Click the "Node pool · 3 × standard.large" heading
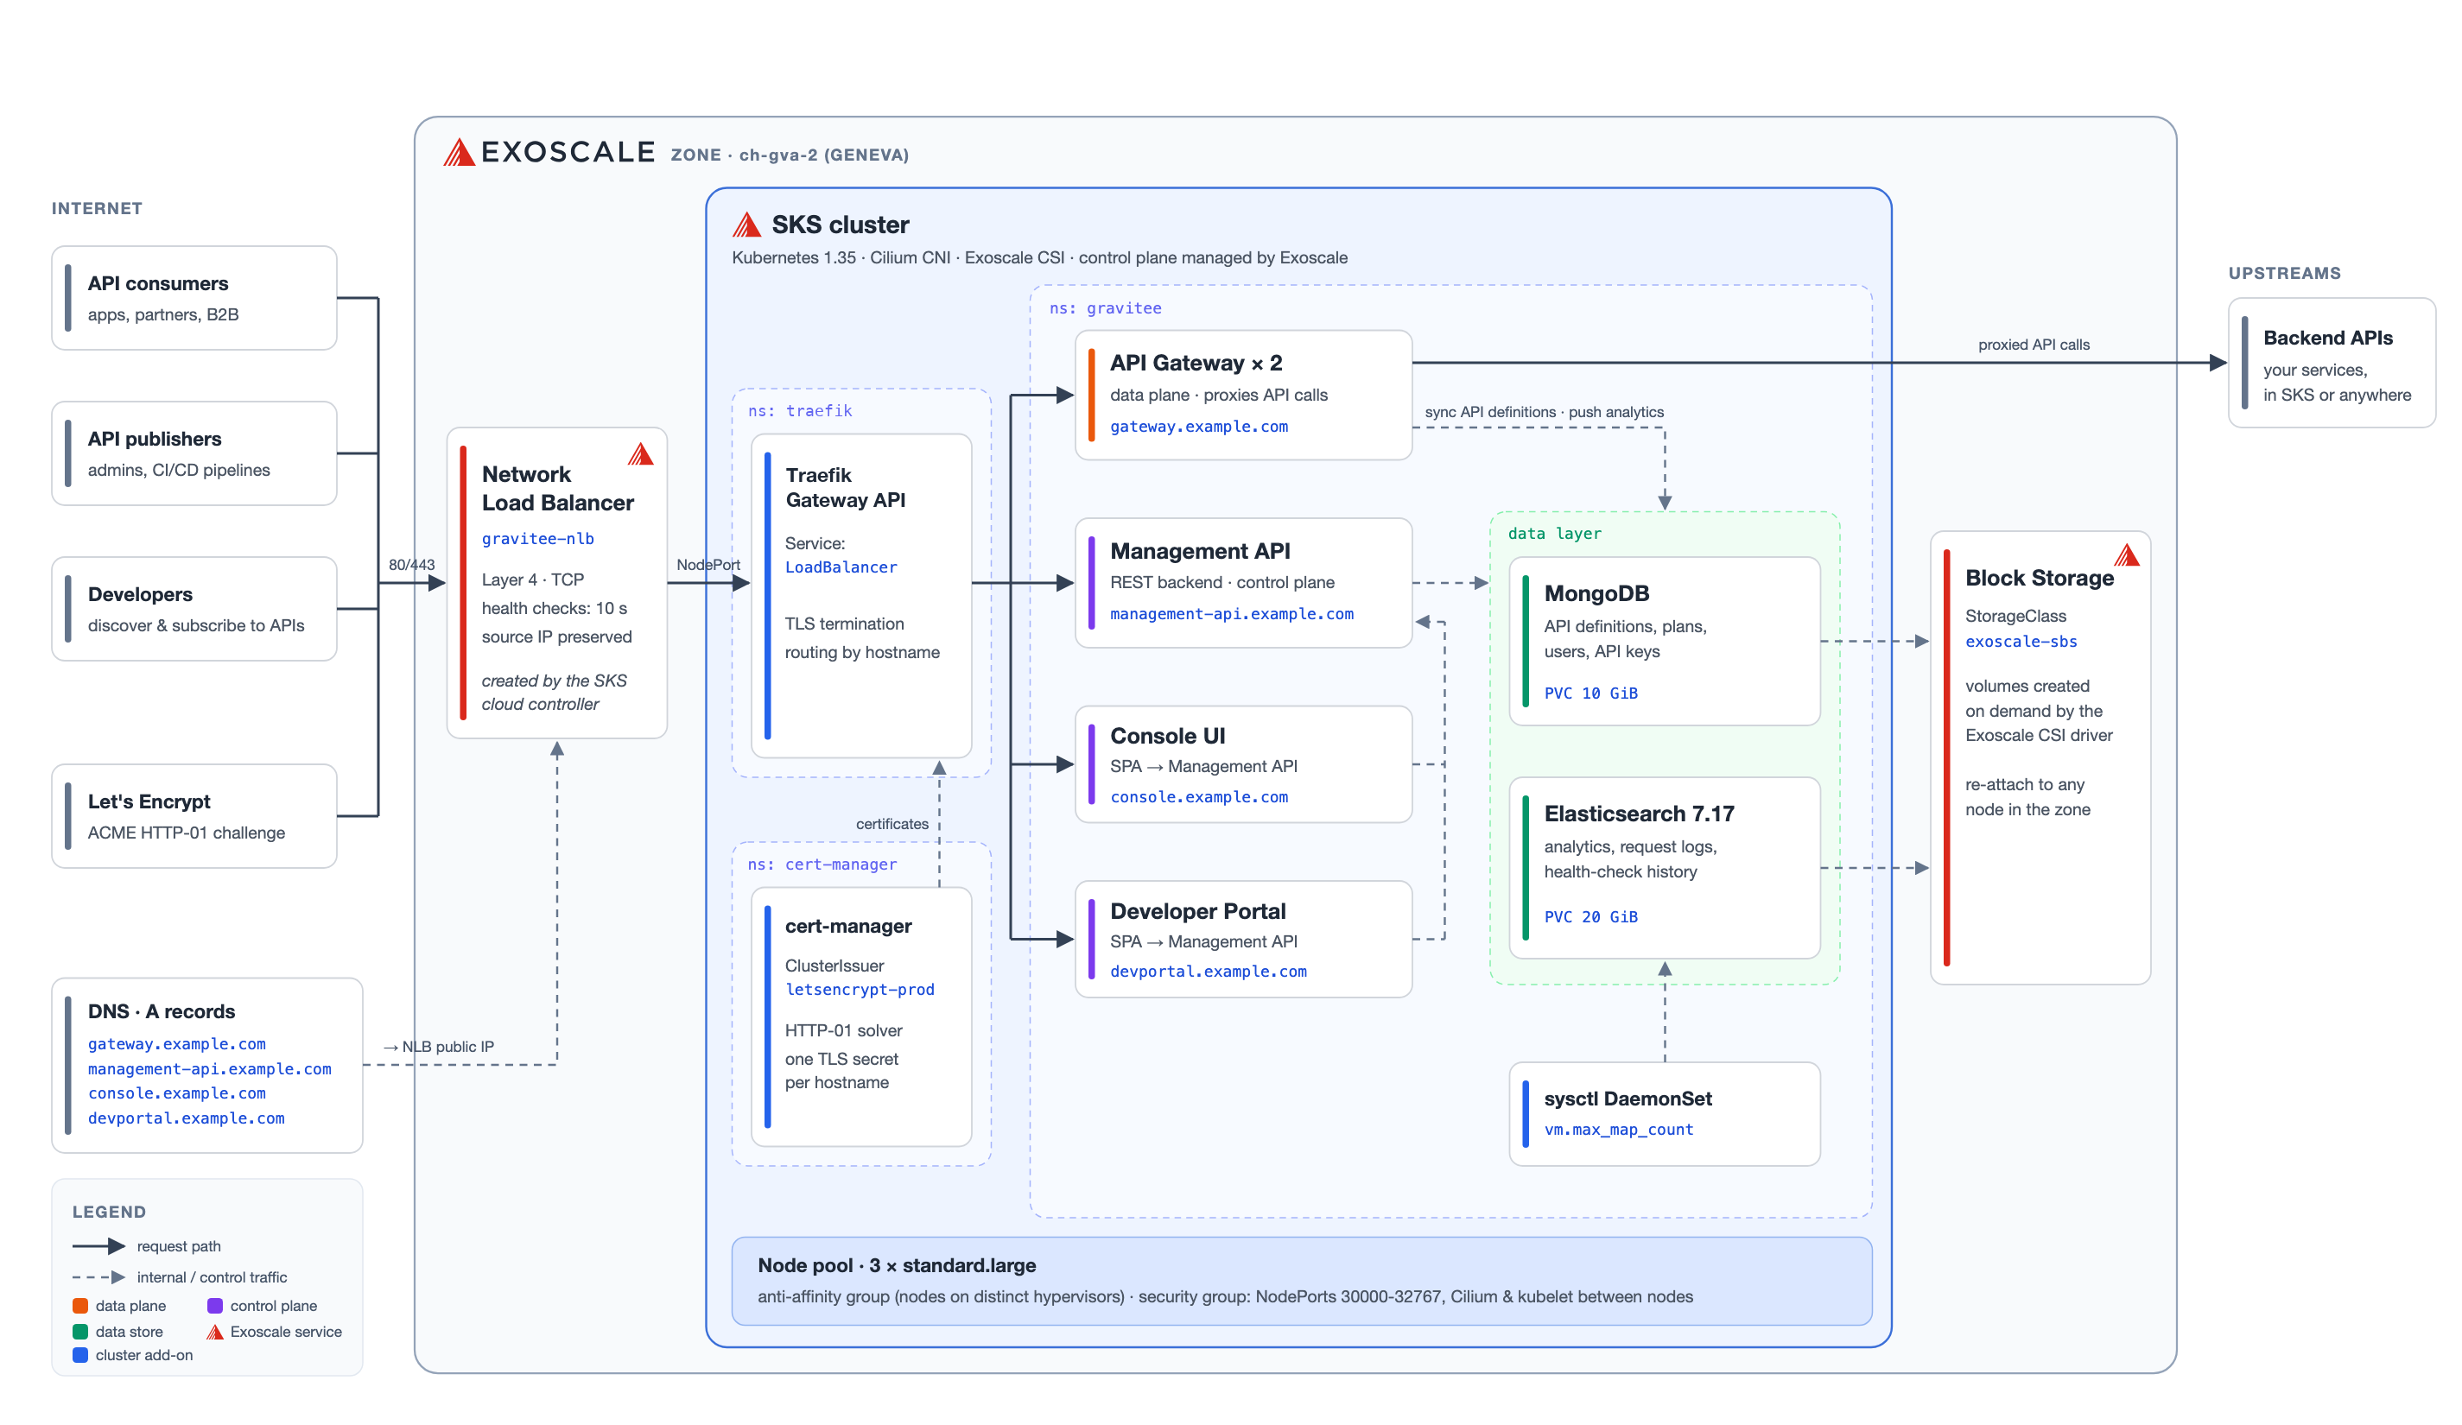This screenshot has width=2462, height=1425. click(897, 1265)
